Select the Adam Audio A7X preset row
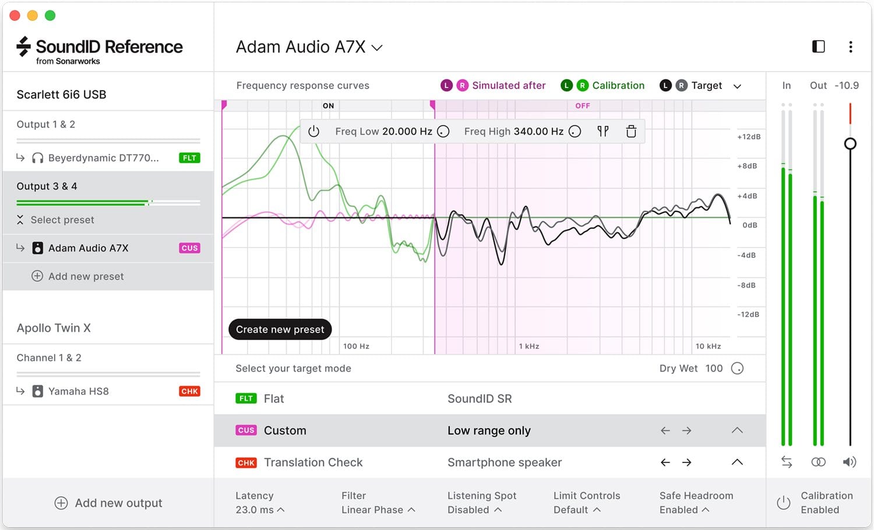This screenshot has width=874, height=530. tap(108, 248)
